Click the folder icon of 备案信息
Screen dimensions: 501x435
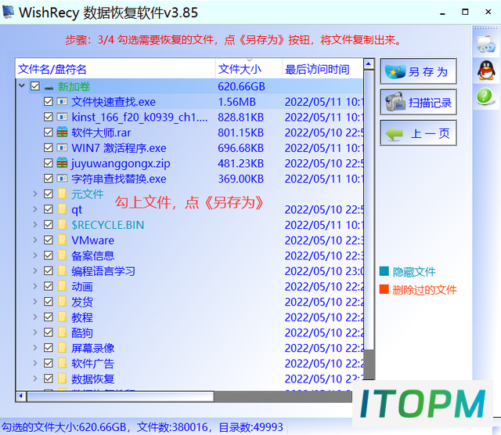tap(63, 255)
